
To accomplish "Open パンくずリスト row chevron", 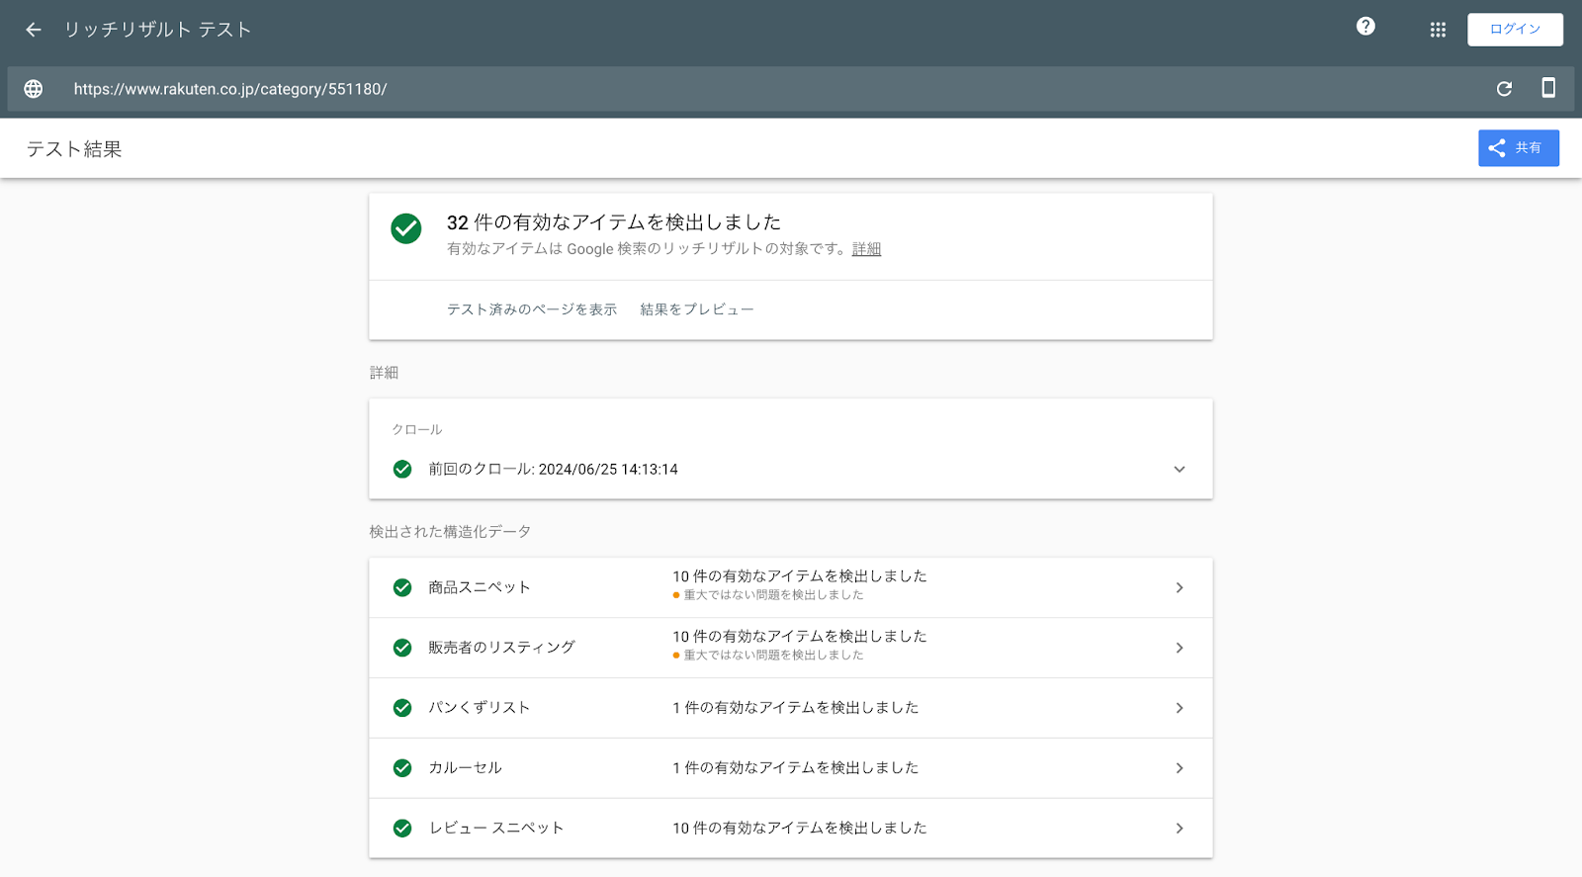I will pos(1180,708).
